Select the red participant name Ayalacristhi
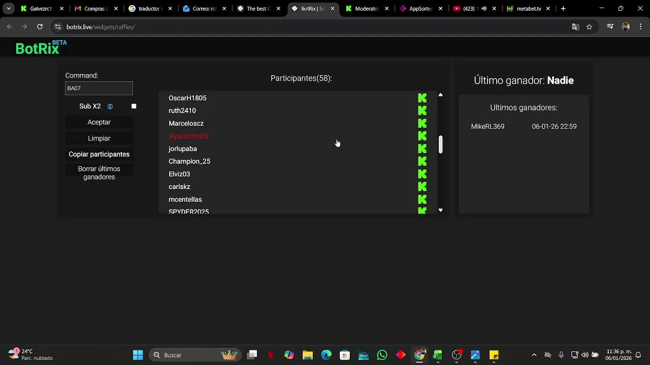 point(188,136)
